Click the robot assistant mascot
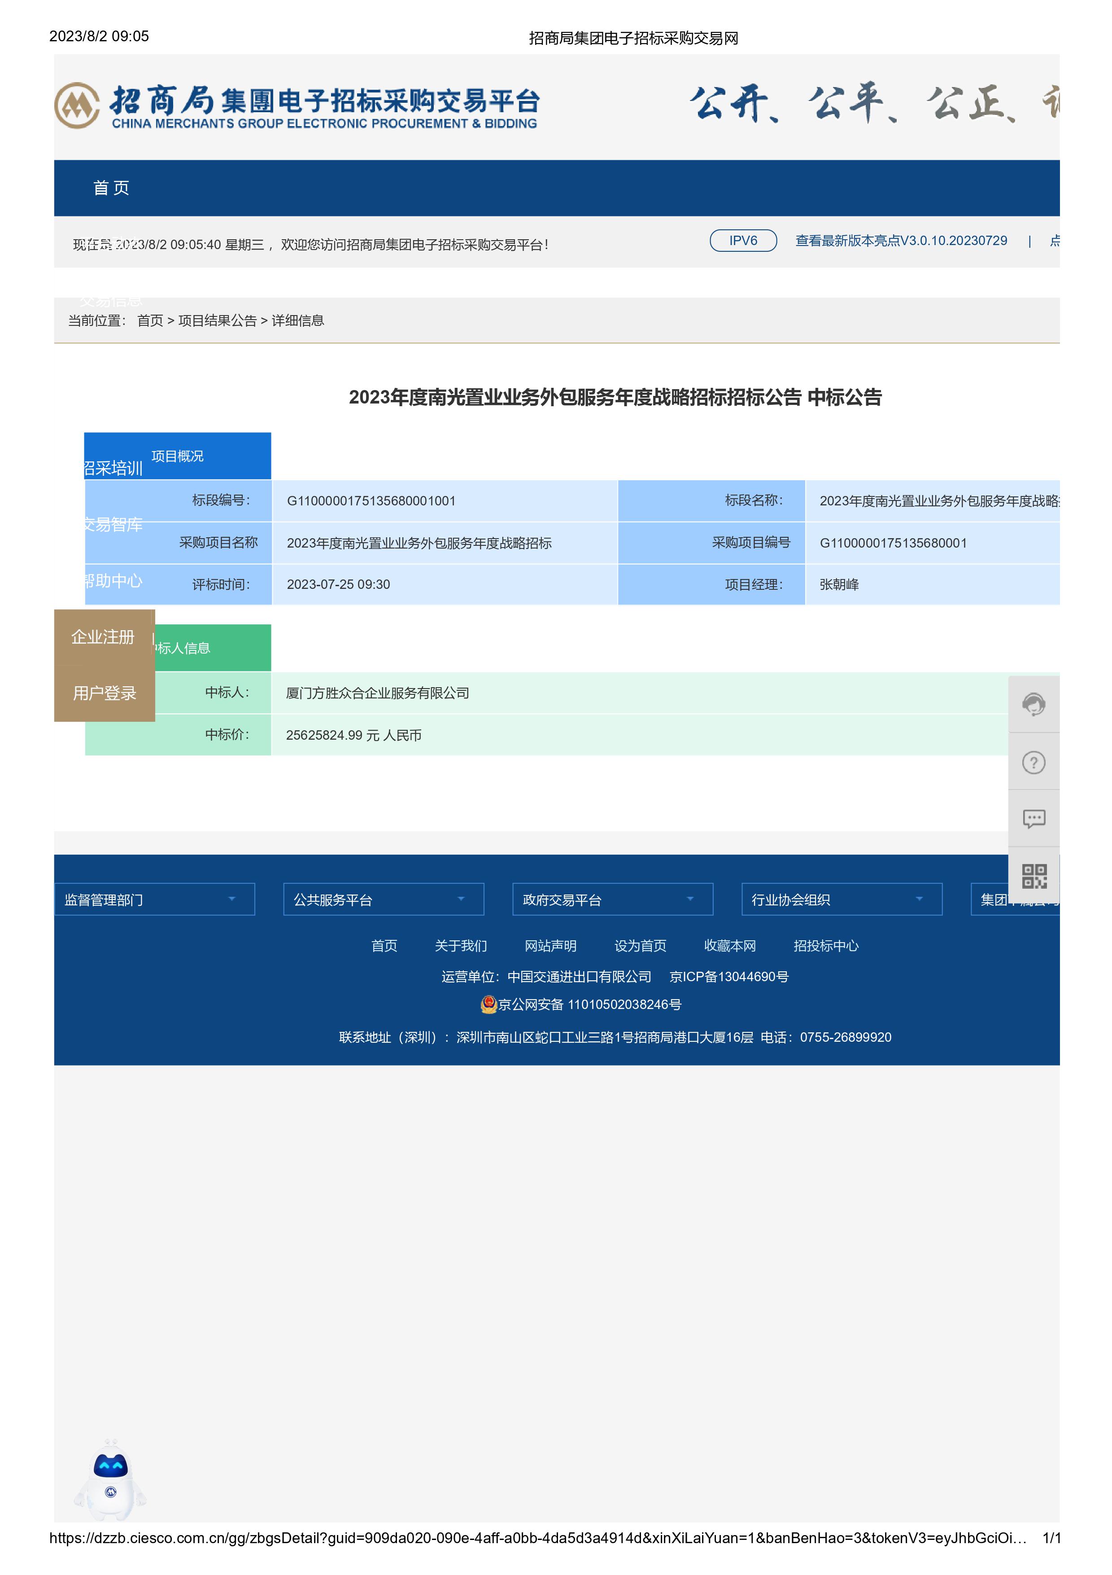 (110, 1480)
